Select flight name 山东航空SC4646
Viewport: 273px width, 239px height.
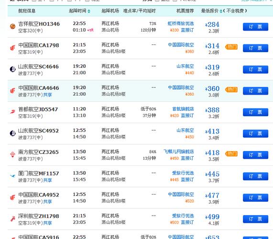click(x=38, y=66)
